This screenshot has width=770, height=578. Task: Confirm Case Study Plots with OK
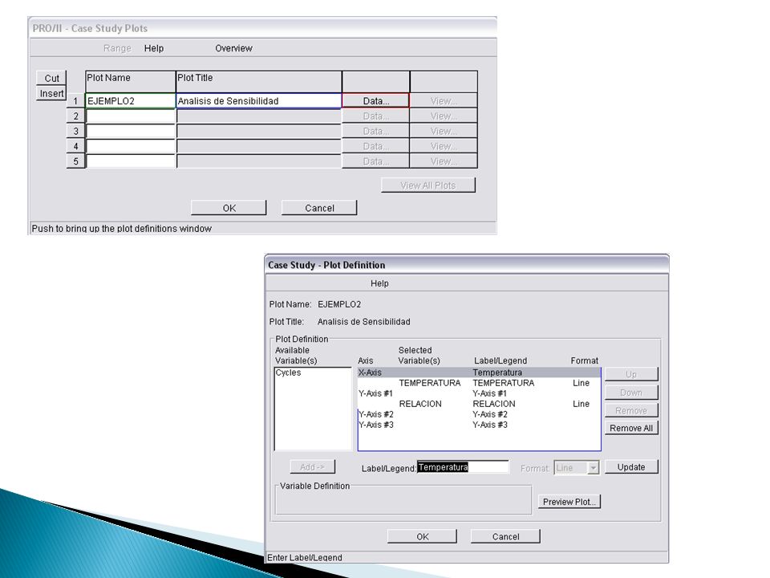pos(229,208)
